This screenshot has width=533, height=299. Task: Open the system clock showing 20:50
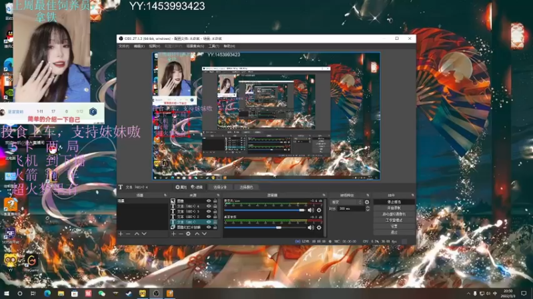point(508,294)
